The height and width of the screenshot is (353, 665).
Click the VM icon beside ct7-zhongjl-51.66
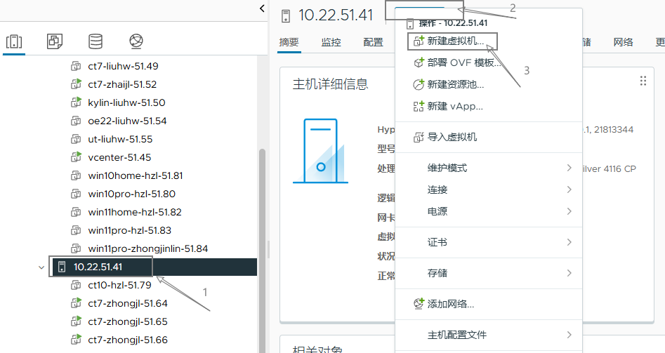click(x=76, y=340)
